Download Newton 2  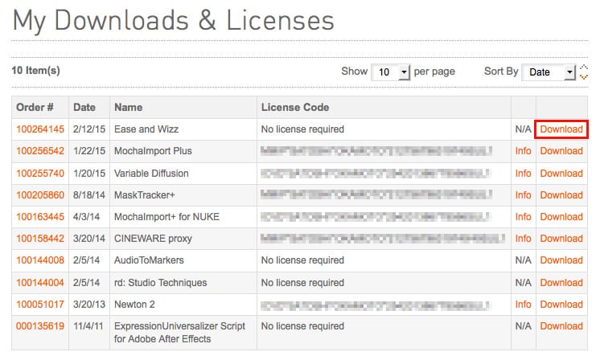561,305
